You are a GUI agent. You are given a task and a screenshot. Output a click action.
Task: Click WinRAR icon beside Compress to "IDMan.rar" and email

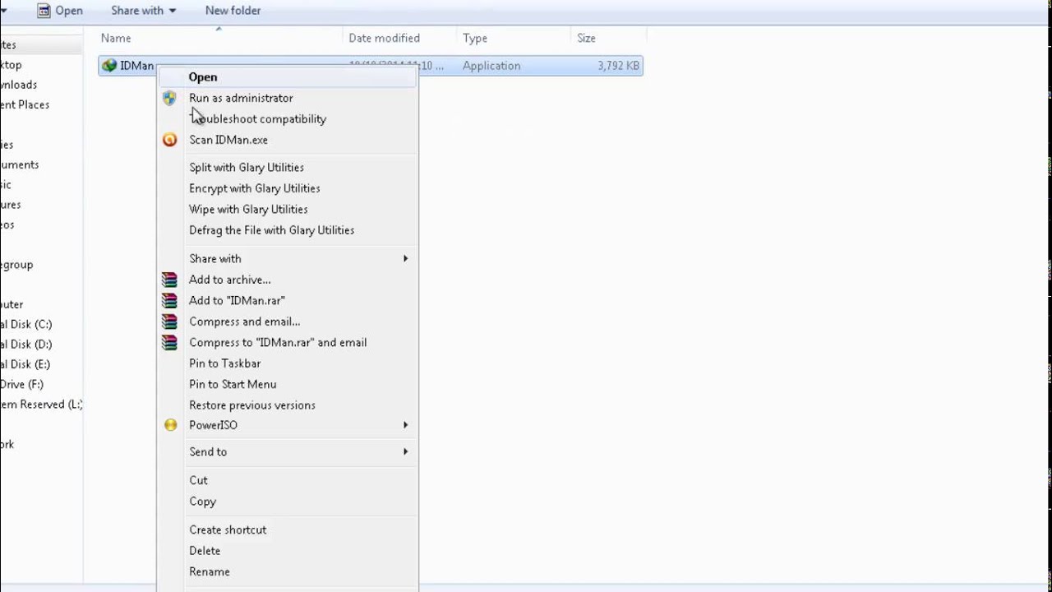click(169, 342)
